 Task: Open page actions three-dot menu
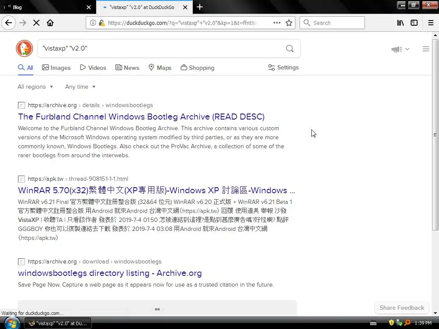point(277,23)
